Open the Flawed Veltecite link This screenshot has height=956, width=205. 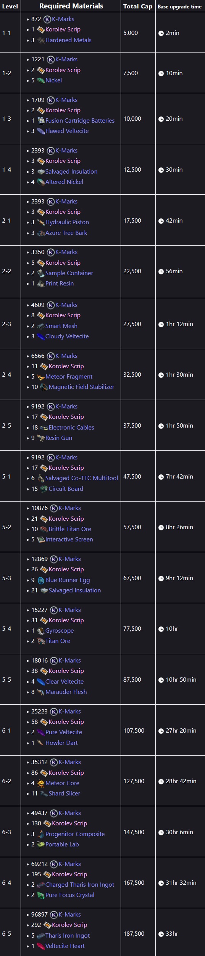pyautogui.click(x=67, y=131)
